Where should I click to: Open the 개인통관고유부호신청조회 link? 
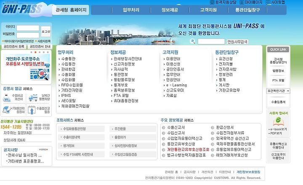(x=188, y=149)
